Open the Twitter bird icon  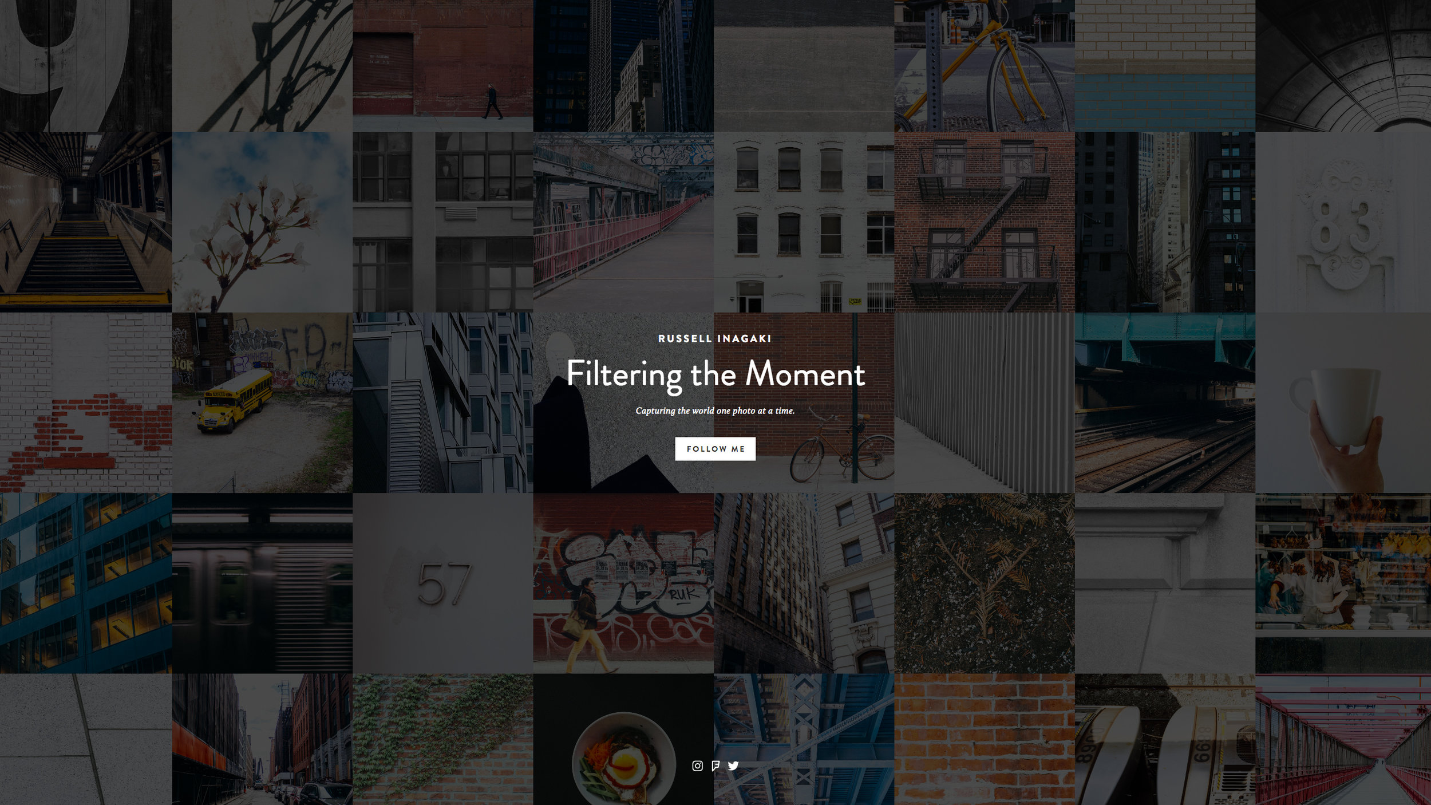click(x=733, y=766)
